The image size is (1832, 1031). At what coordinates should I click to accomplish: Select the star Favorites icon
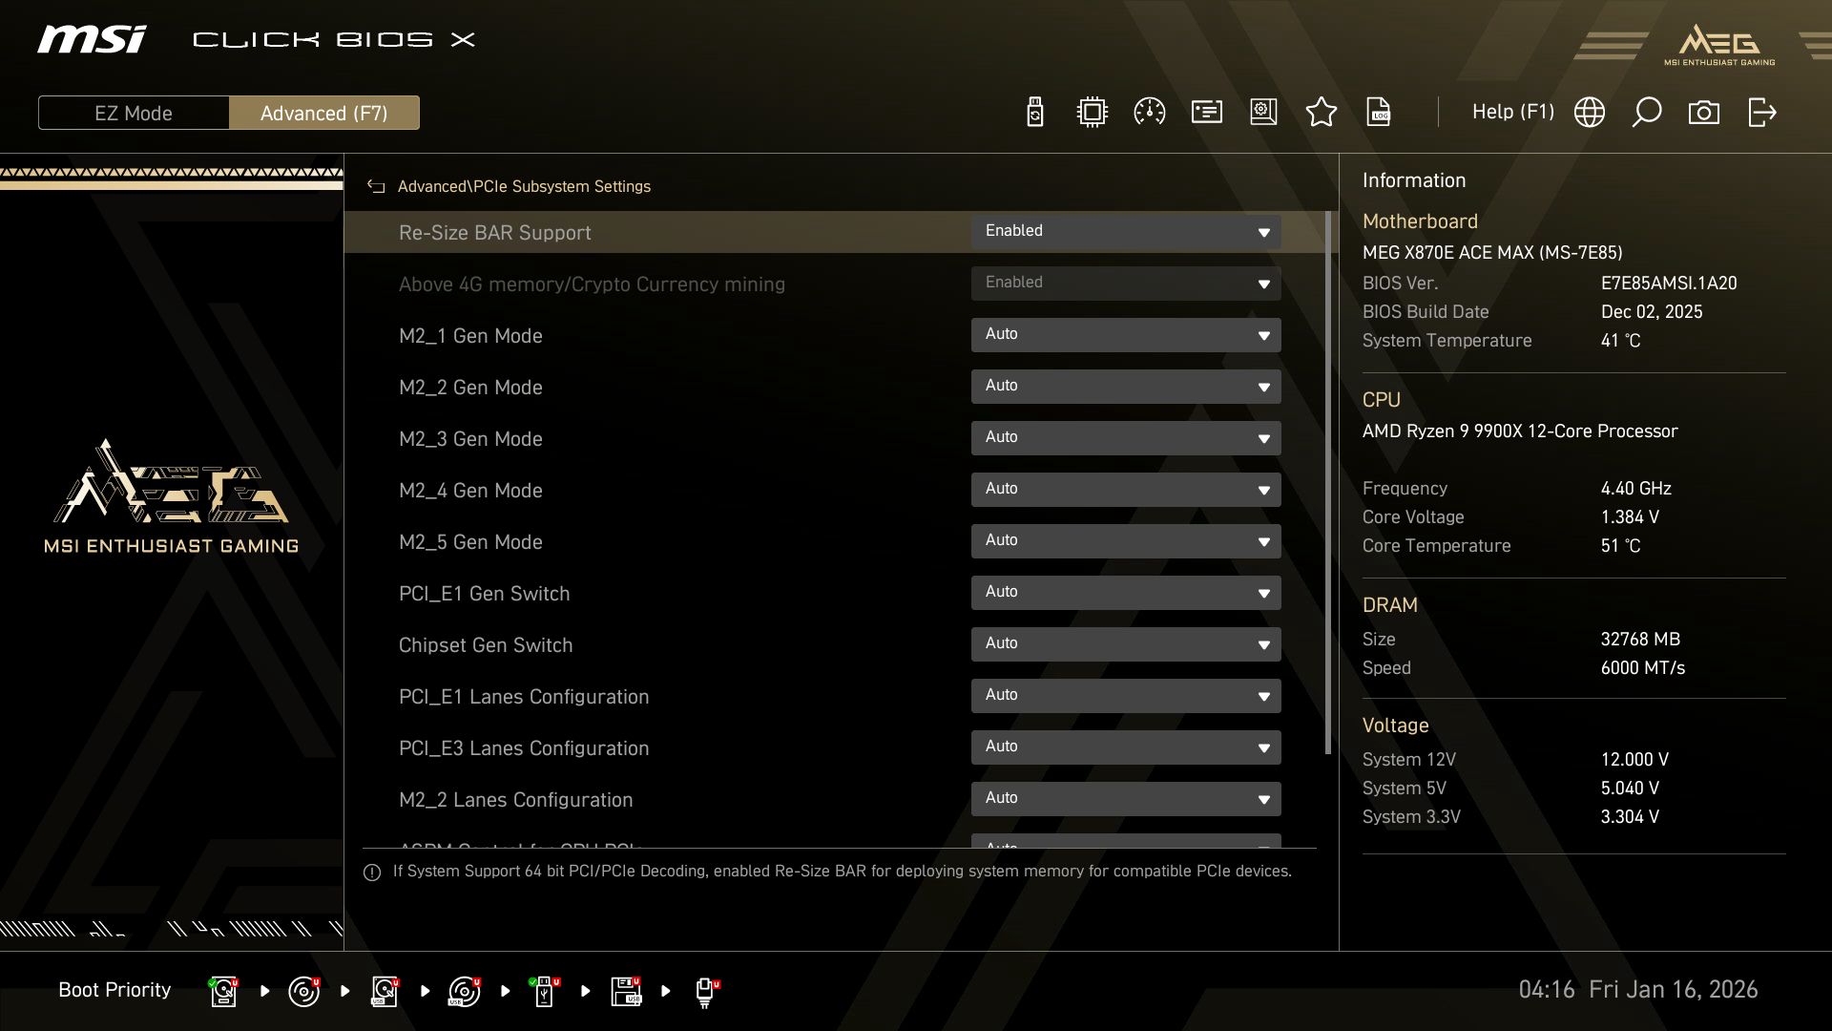tap(1322, 112)
